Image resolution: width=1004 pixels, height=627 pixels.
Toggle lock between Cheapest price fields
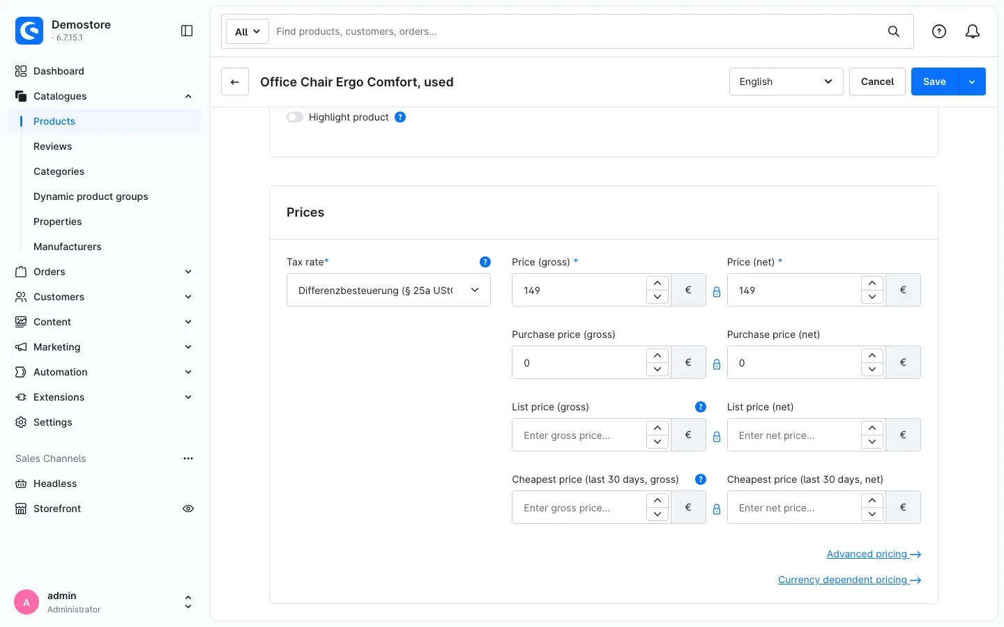pos(717,509)
